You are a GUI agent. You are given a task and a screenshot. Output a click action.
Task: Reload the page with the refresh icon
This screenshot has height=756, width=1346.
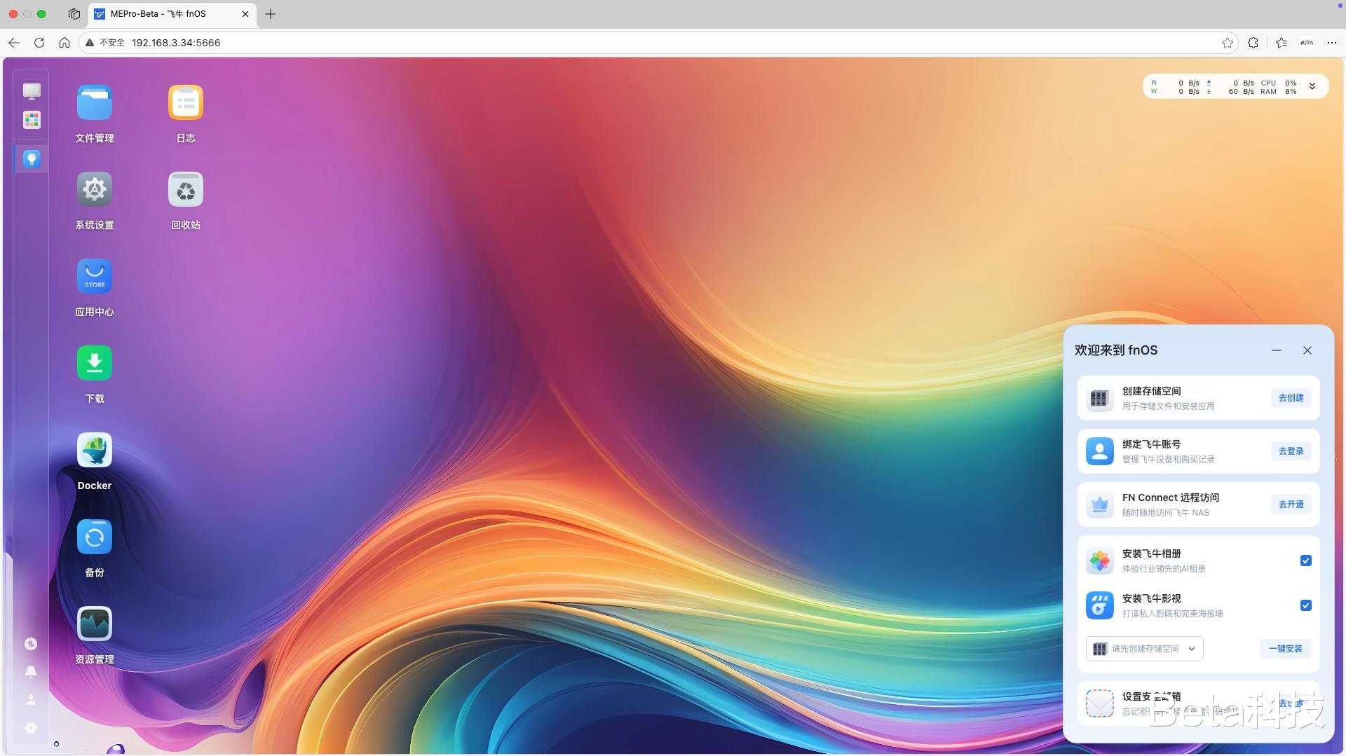click(x=39, y=43)
